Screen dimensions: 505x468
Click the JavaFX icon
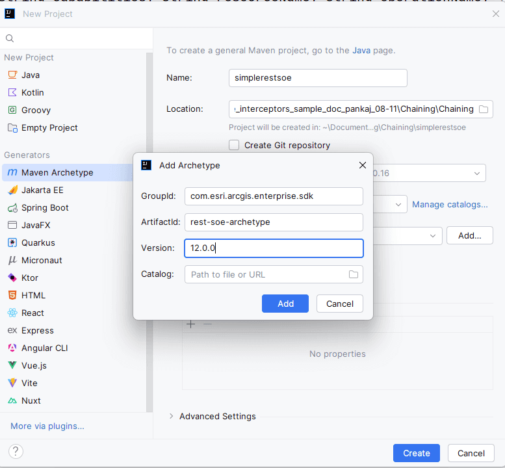point(12,225)
